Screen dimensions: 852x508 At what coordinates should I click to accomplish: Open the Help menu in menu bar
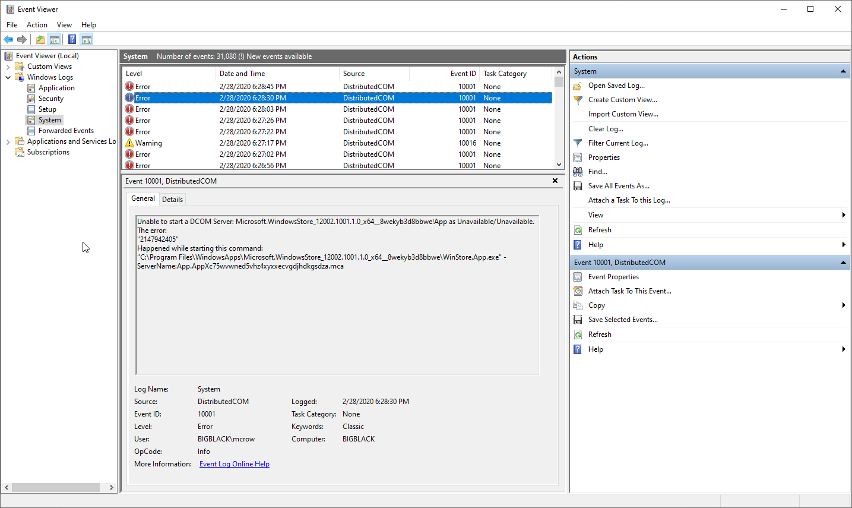click(88, 25)
